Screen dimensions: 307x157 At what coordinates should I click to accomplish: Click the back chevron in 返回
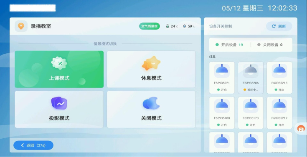(x=22, y=145)
